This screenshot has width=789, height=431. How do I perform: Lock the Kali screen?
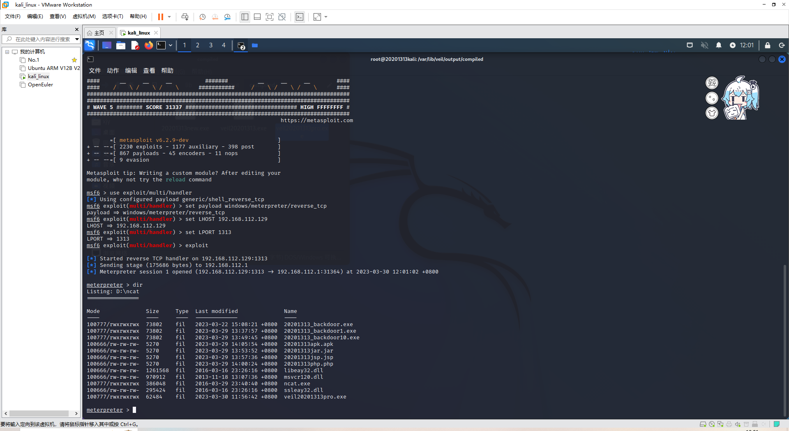[x=768, y=45]
